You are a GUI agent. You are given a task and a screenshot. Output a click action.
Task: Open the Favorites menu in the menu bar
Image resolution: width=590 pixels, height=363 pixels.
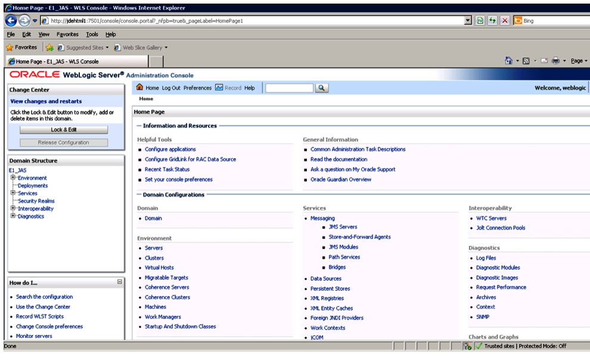point(67,34)
